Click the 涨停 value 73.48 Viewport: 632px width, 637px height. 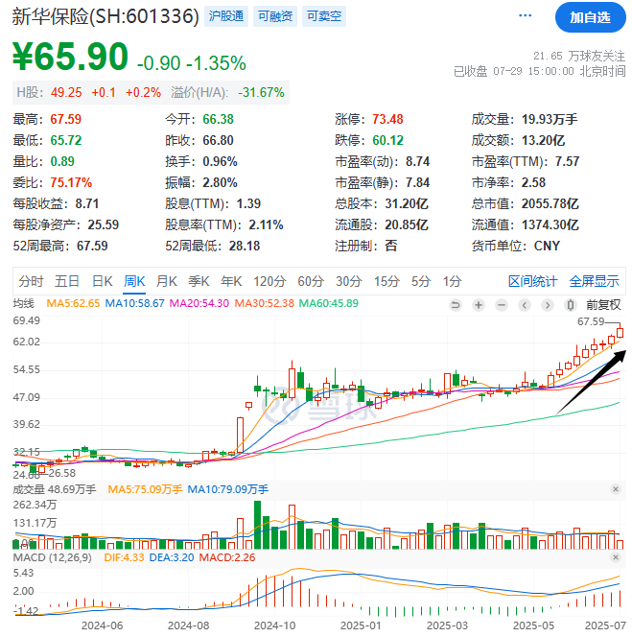point(387,119)
